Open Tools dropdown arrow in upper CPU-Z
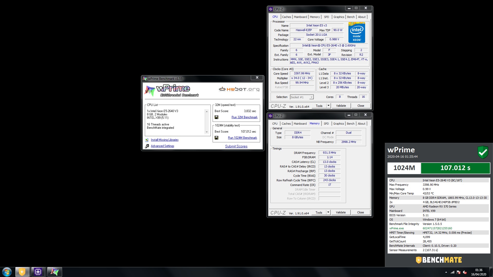This screenshot has height=277, width=493. (328, 106)
